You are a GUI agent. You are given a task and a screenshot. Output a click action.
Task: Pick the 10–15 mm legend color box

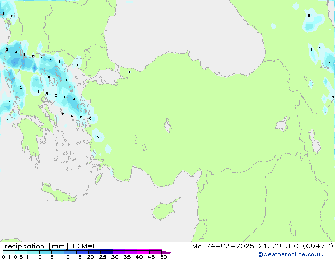pos(70,252)
